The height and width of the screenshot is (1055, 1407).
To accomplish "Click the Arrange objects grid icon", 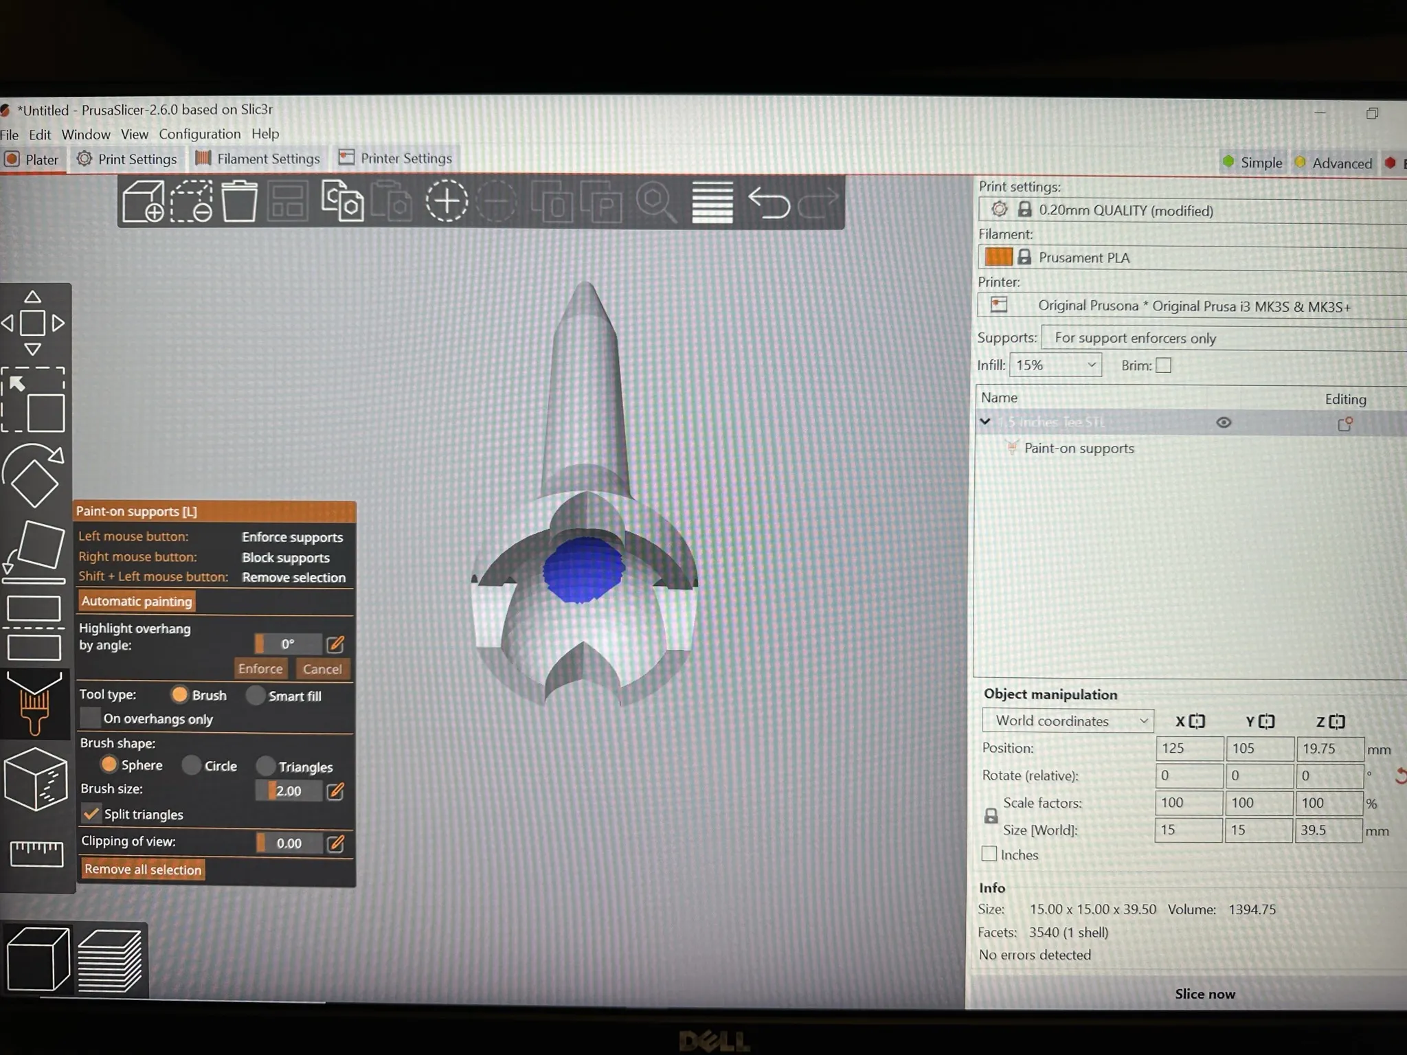I will tap(288, 201).
